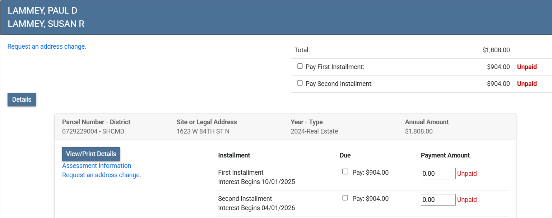Click the Interest Begins 04/01/2026 text
Image resolution: width=552 pixels, height=218 pixels.
pyautogui.click(x=256, y=208)
